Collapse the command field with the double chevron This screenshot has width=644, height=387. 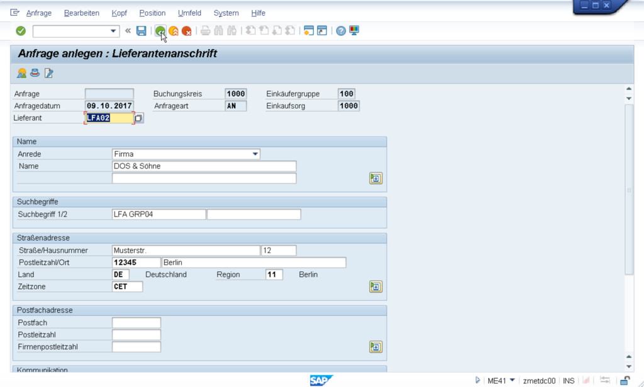pyautogui.click(x=128, y=31)
